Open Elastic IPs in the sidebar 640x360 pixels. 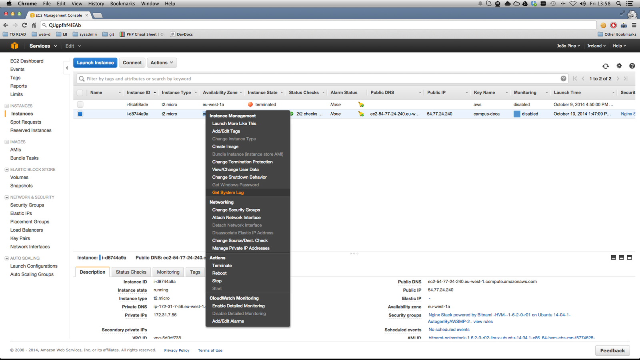coord(21,214)
